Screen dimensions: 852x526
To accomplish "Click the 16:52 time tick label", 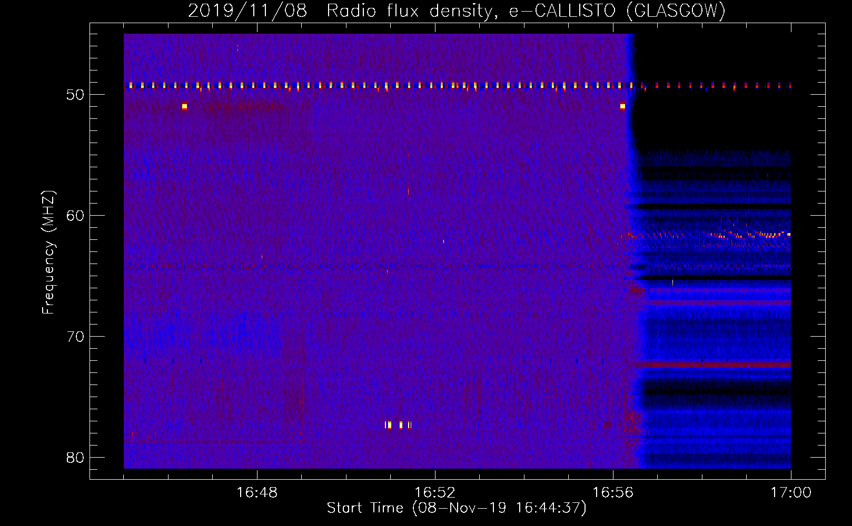I will point(435,493).
